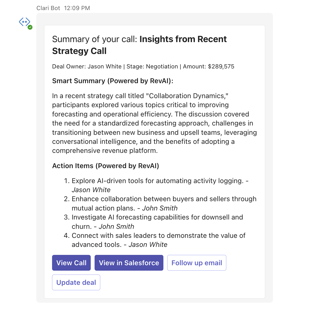
Task: Open the deal with View in Salesforce
Action: coord(129,263)
